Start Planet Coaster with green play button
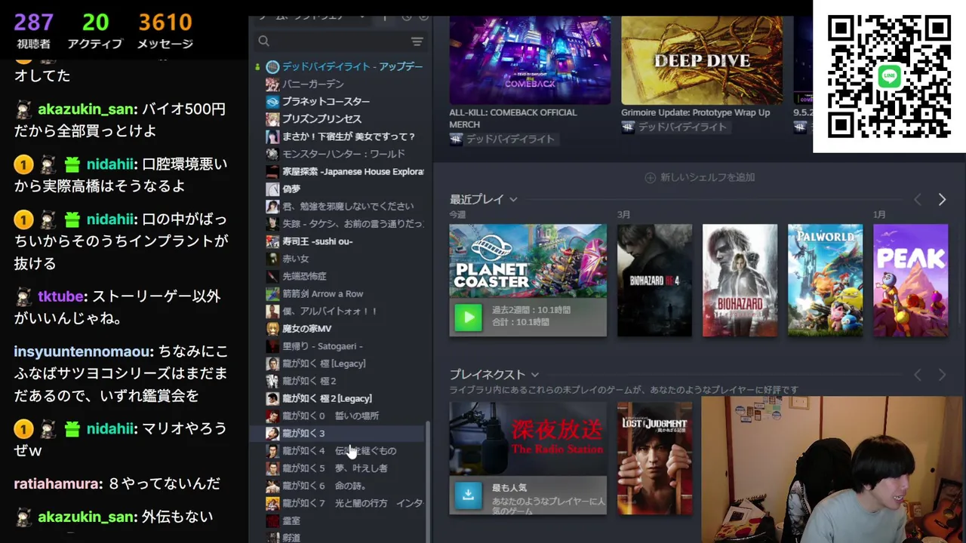Viewport: 966px width, 543px height. [468, 318]
